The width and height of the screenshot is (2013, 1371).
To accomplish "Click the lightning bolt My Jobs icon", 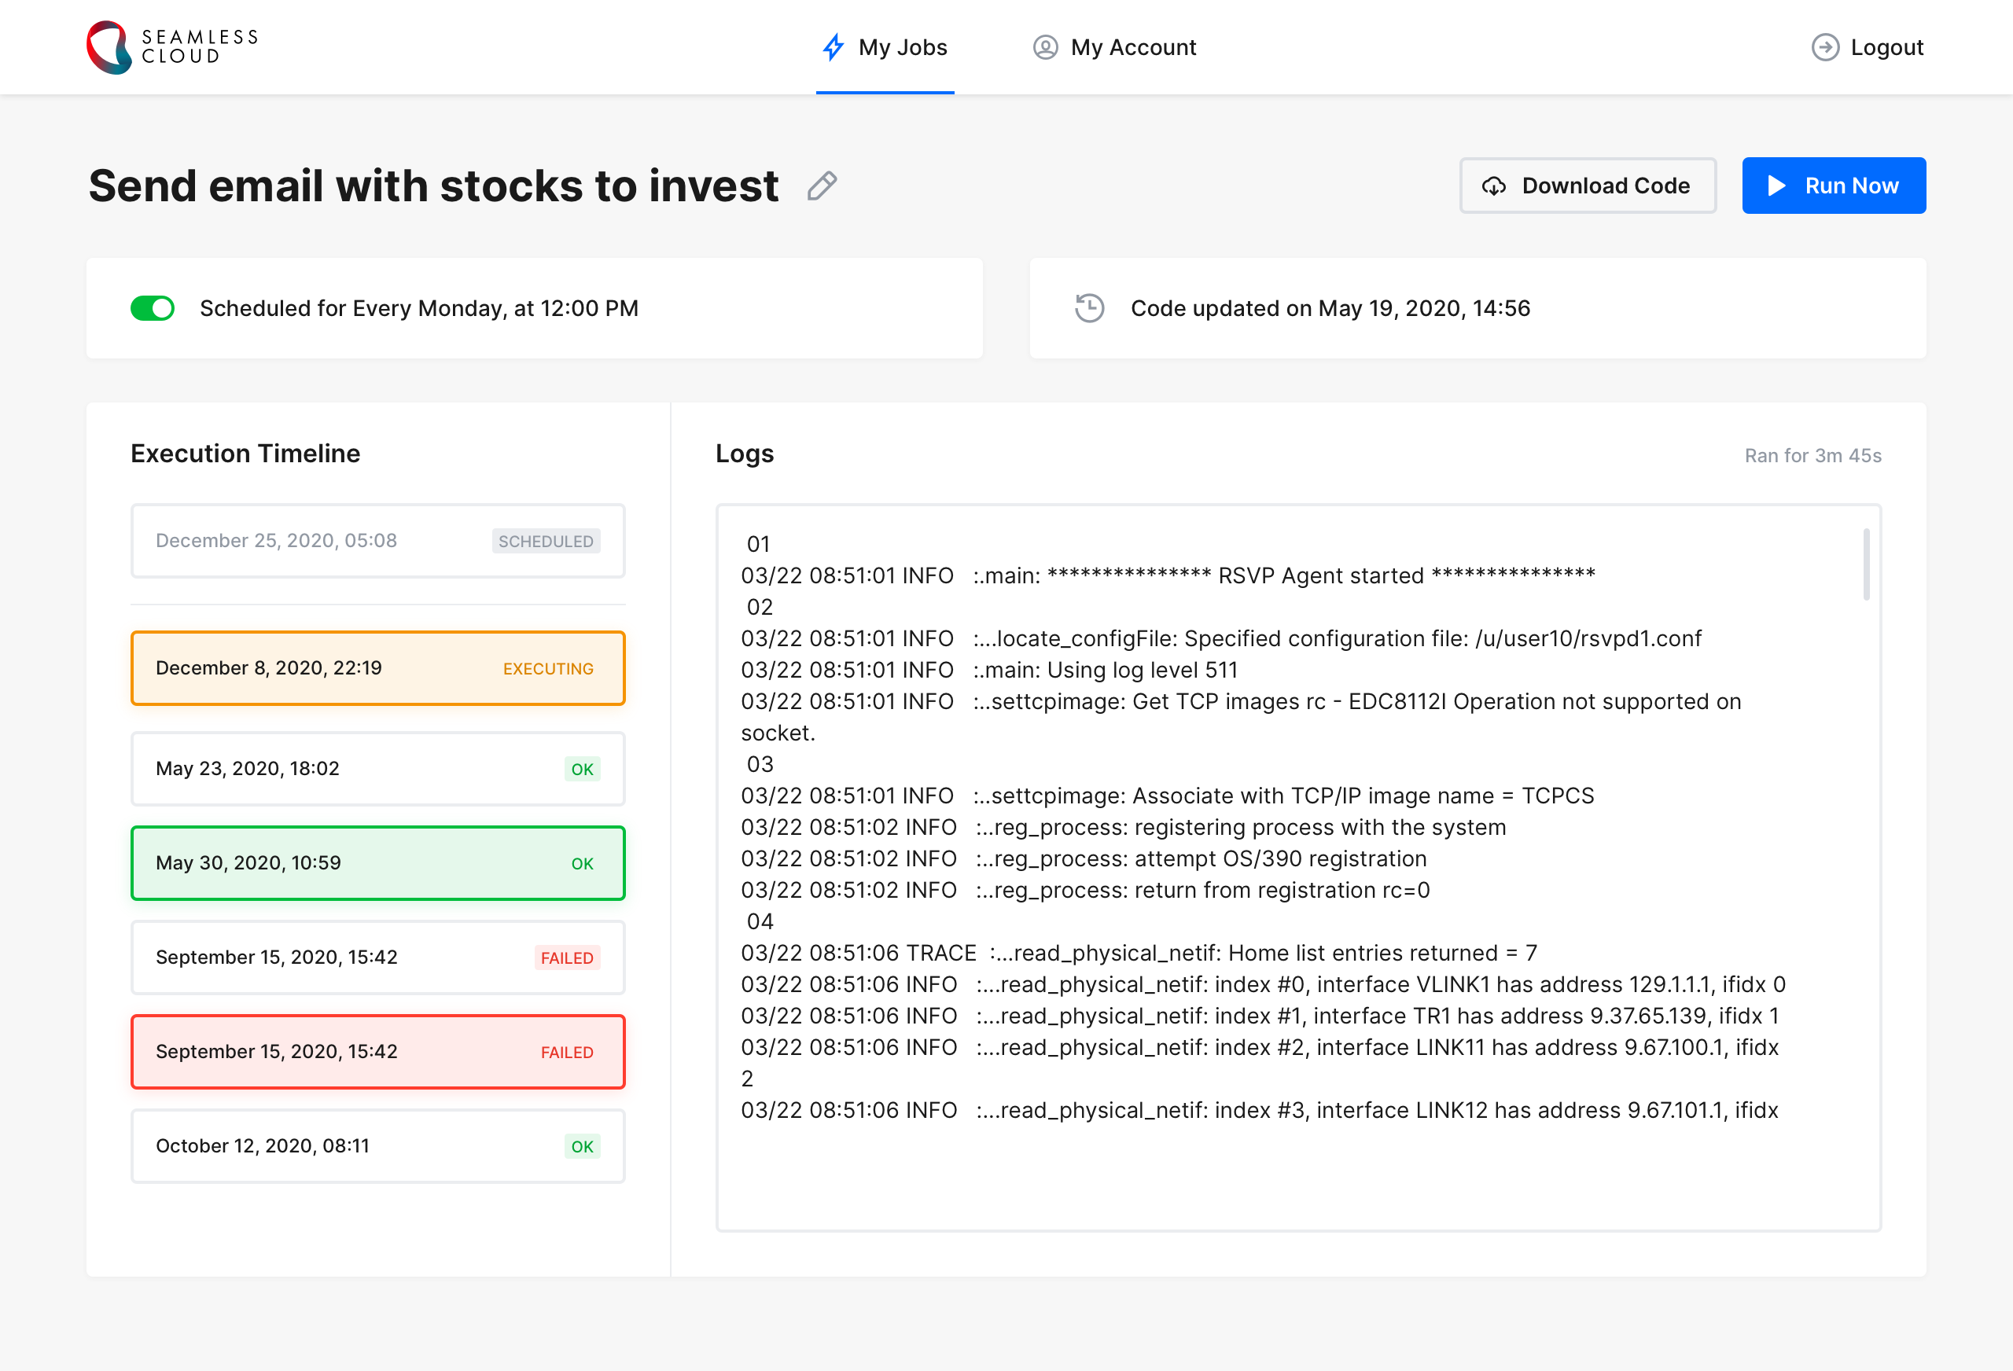I will pos(833,46).
